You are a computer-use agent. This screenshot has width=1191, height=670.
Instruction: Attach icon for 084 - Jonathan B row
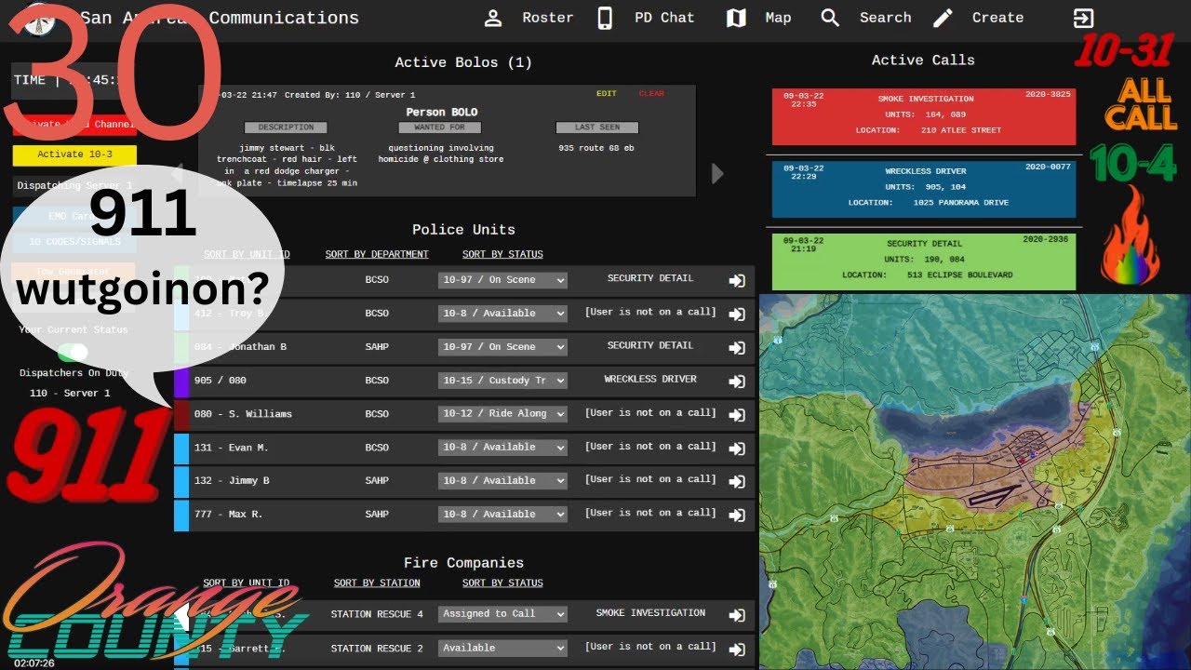pos(737,348)
